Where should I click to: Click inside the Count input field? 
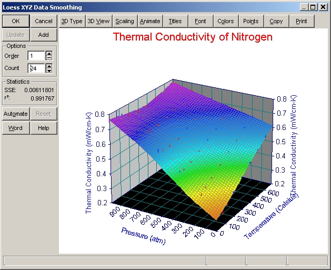click(x=36, y=68)
